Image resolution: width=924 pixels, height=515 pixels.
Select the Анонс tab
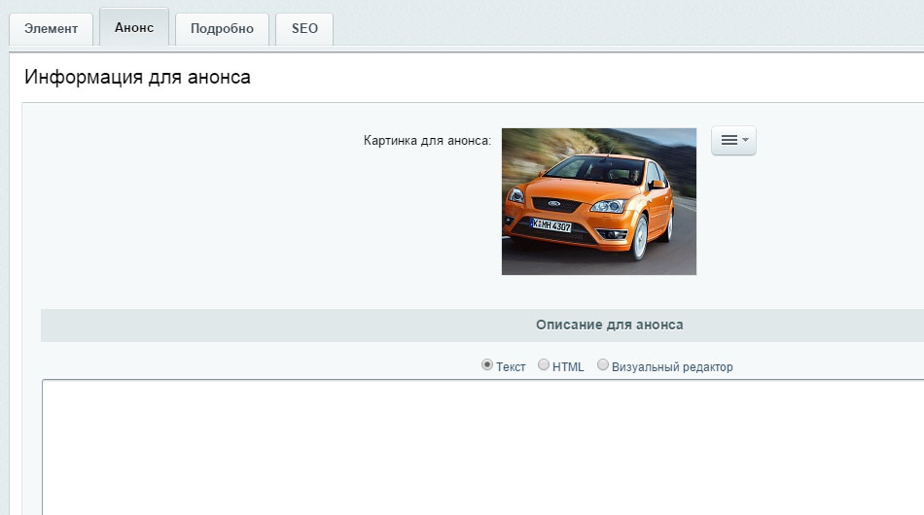coord(133,28)
